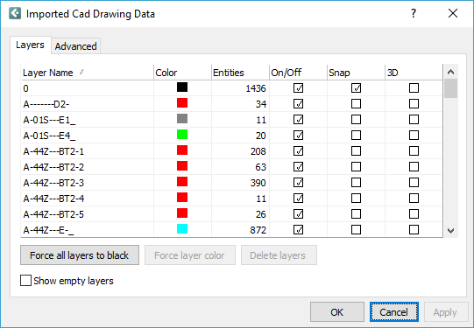
Task: Select the A-44Z---BT2-3 layer row
Action: click(232, 183)
